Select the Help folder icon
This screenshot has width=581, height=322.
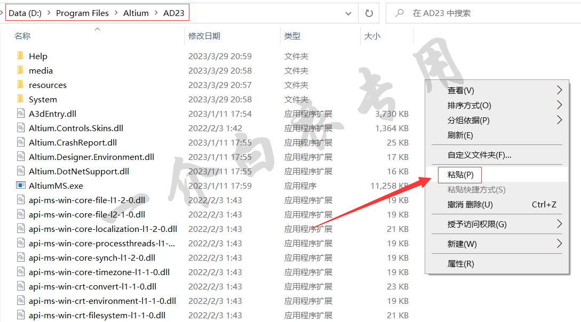click(20, 56)
